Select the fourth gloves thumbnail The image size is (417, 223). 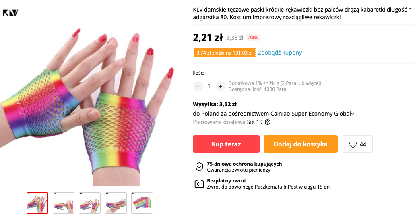[x=116, y=203]
